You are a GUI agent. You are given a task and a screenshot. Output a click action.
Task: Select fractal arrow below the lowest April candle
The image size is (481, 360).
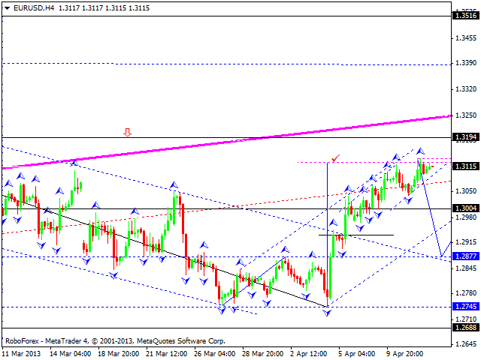coord(328,311)
